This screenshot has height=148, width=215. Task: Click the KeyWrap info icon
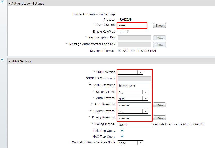click(127, 31)
